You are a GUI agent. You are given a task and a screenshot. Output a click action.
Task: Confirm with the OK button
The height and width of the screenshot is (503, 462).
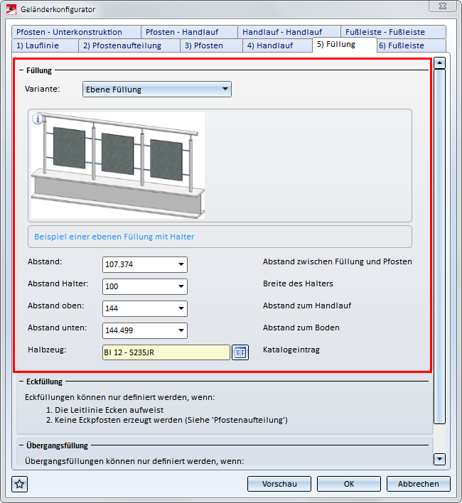(x=349, y=484)
